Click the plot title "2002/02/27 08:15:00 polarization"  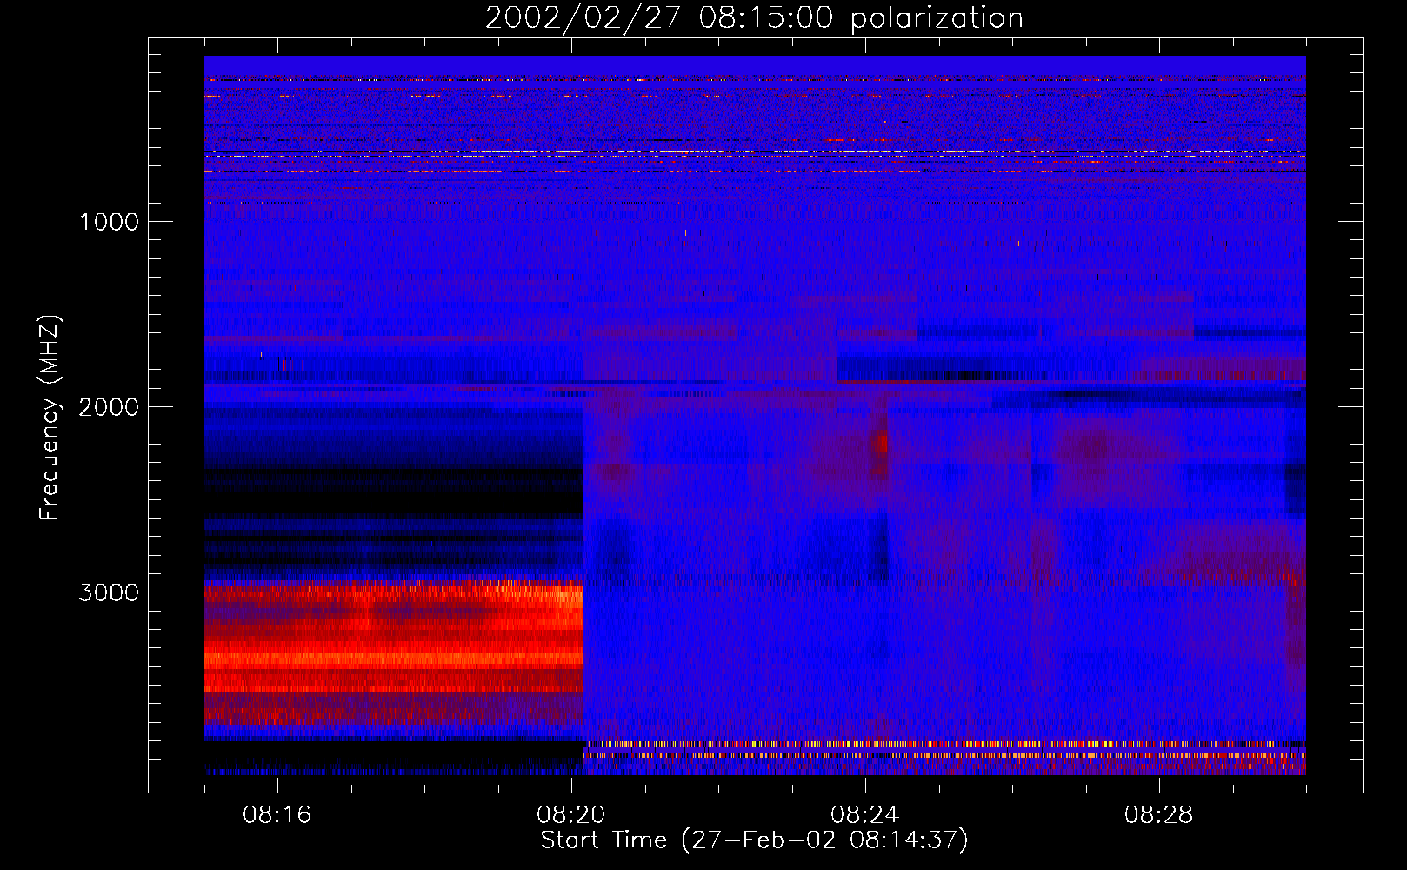coord(754,18)
